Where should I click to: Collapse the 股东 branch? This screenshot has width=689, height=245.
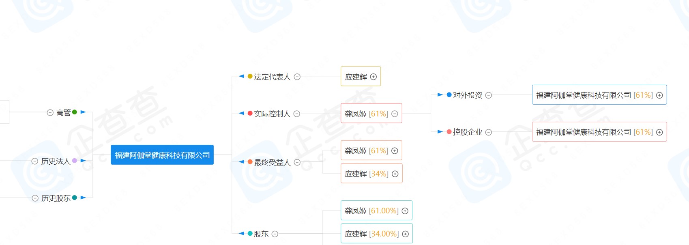tap(275, 234)
